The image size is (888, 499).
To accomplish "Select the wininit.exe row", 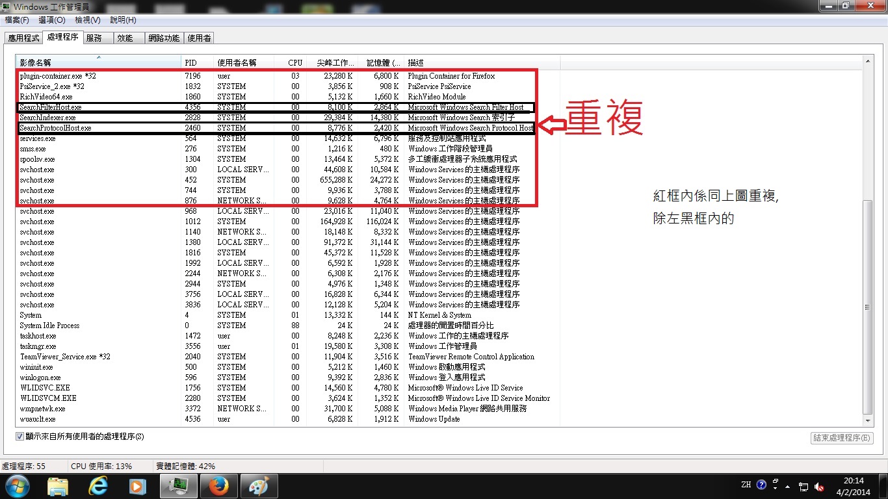I will click(288, 367).
